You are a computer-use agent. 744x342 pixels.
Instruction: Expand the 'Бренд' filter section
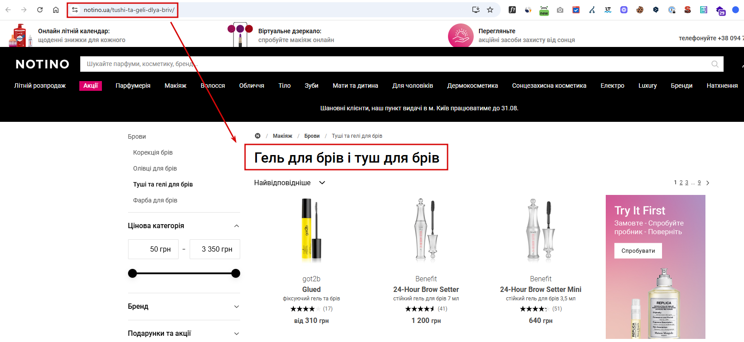237,307
